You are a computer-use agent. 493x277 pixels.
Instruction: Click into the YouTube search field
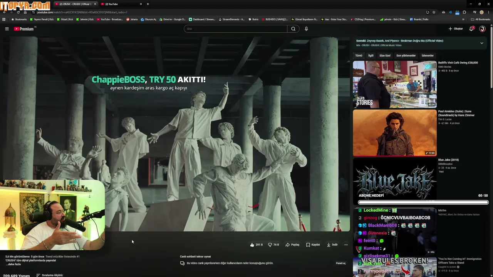click(235, 29)
